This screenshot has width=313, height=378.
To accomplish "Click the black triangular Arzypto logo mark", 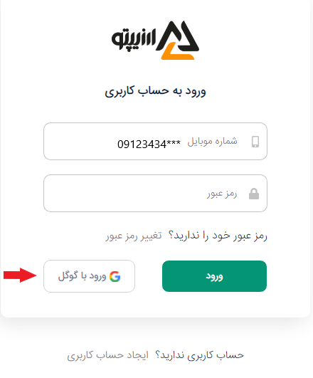I will tap(178, 36).
